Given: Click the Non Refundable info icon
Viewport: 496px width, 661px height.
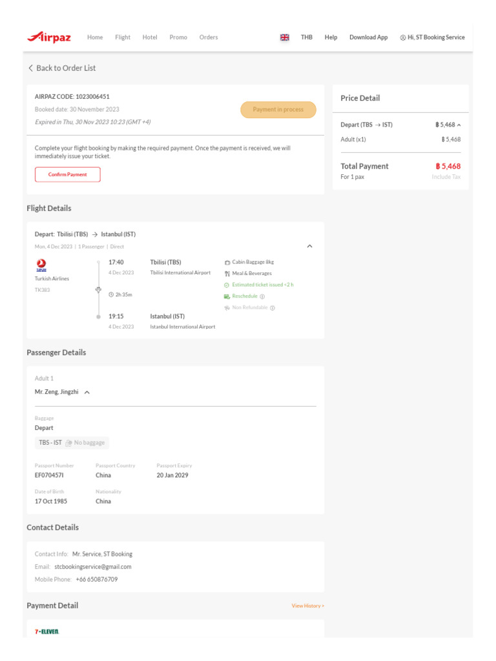Looking at the screenshot, I should (x=273, y=308).
